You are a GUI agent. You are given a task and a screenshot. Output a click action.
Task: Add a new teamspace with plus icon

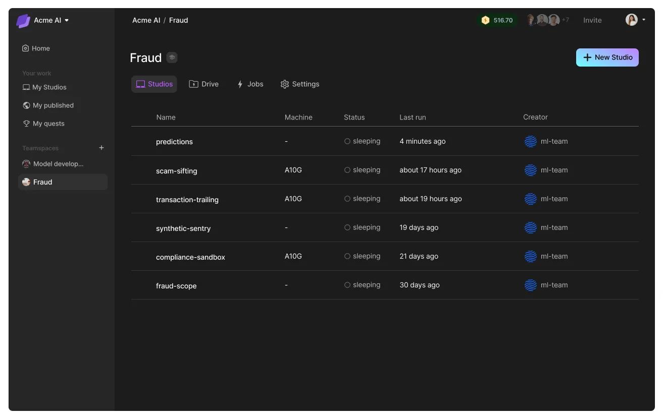pyautogui.click(x=101, y=148)
